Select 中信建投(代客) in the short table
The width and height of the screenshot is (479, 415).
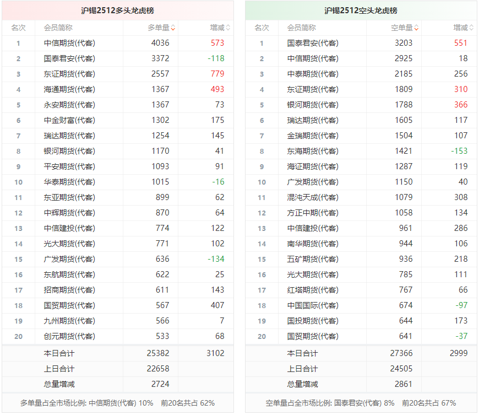coord(313,229)
